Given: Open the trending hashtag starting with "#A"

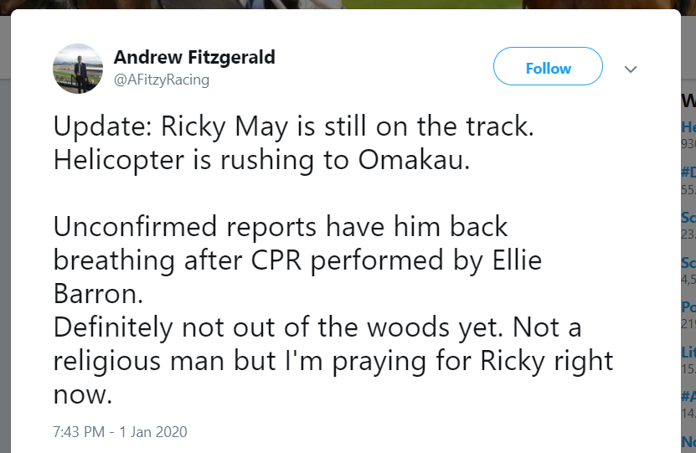Looking at the screenshot, I should (x=689, y=395).
